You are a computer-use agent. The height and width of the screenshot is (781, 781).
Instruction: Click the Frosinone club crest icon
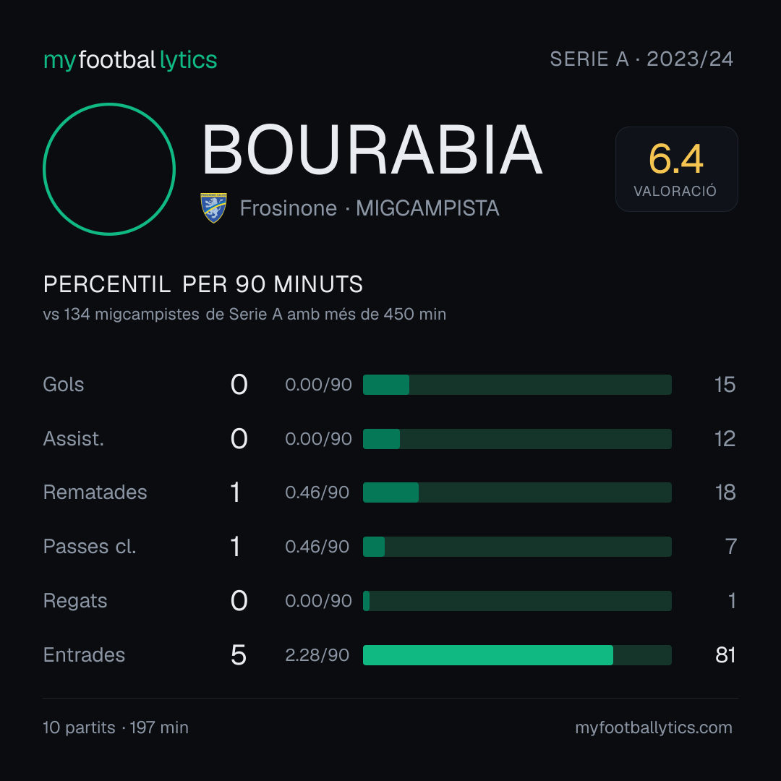coord(213,208)
